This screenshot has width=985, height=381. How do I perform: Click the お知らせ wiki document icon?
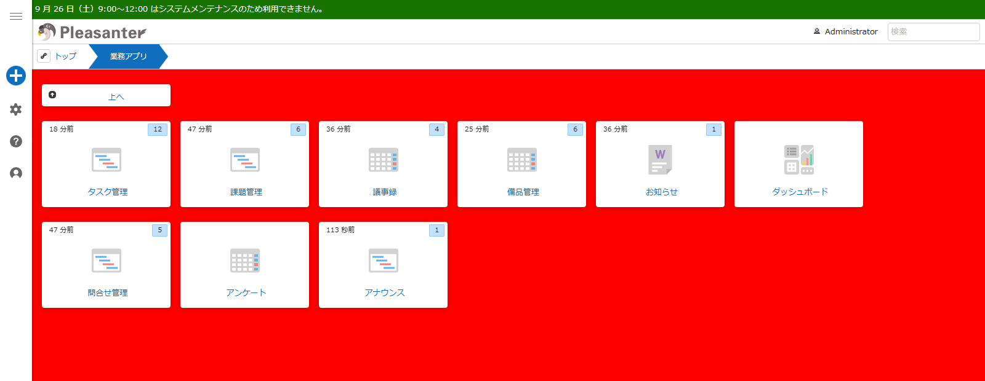(661, 160)
